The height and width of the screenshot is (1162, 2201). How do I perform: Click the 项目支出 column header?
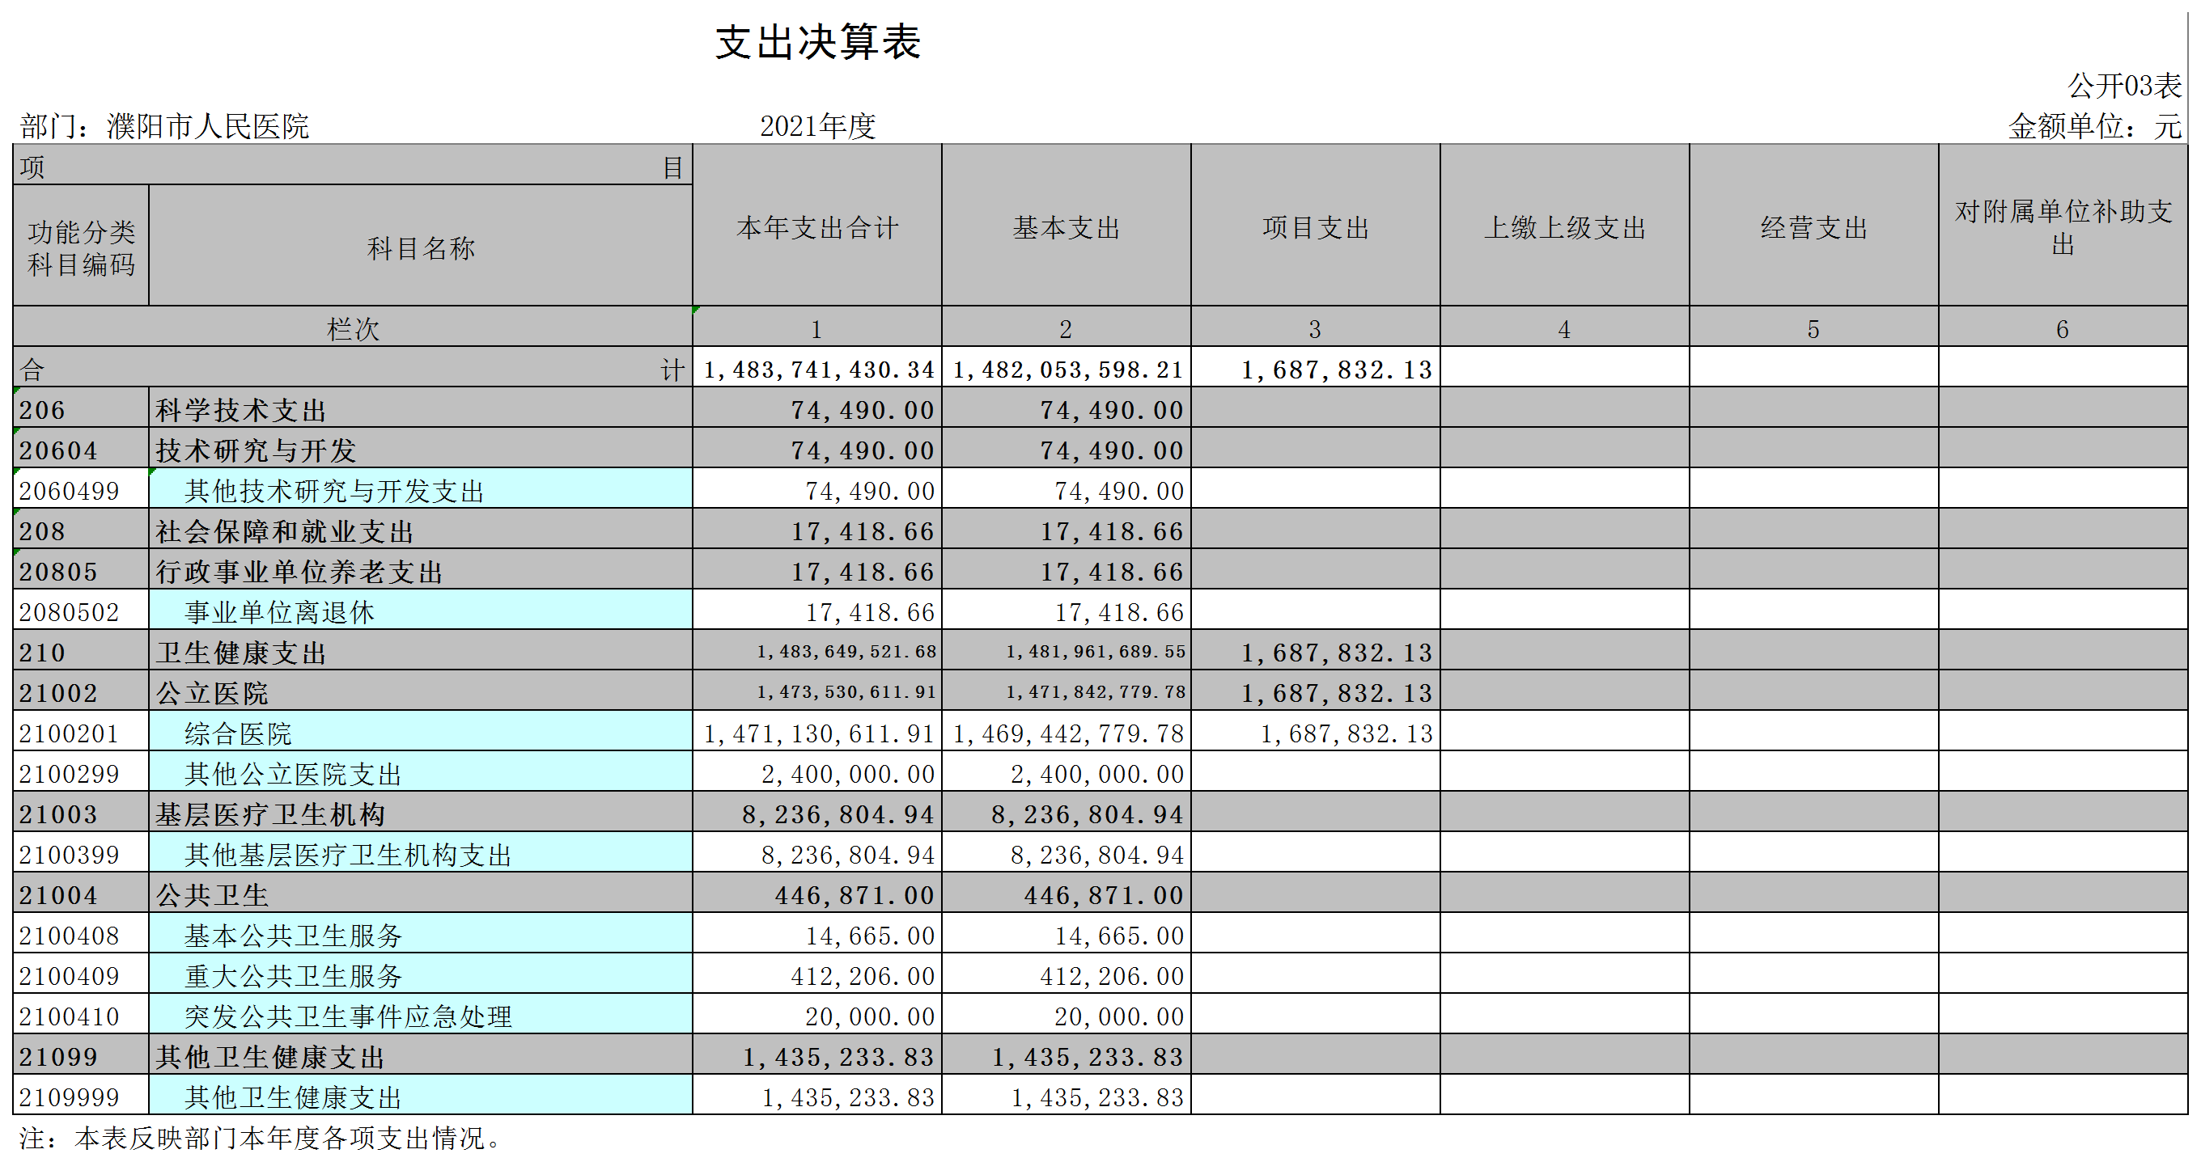pyautogui.click(x=1315, y=227)
